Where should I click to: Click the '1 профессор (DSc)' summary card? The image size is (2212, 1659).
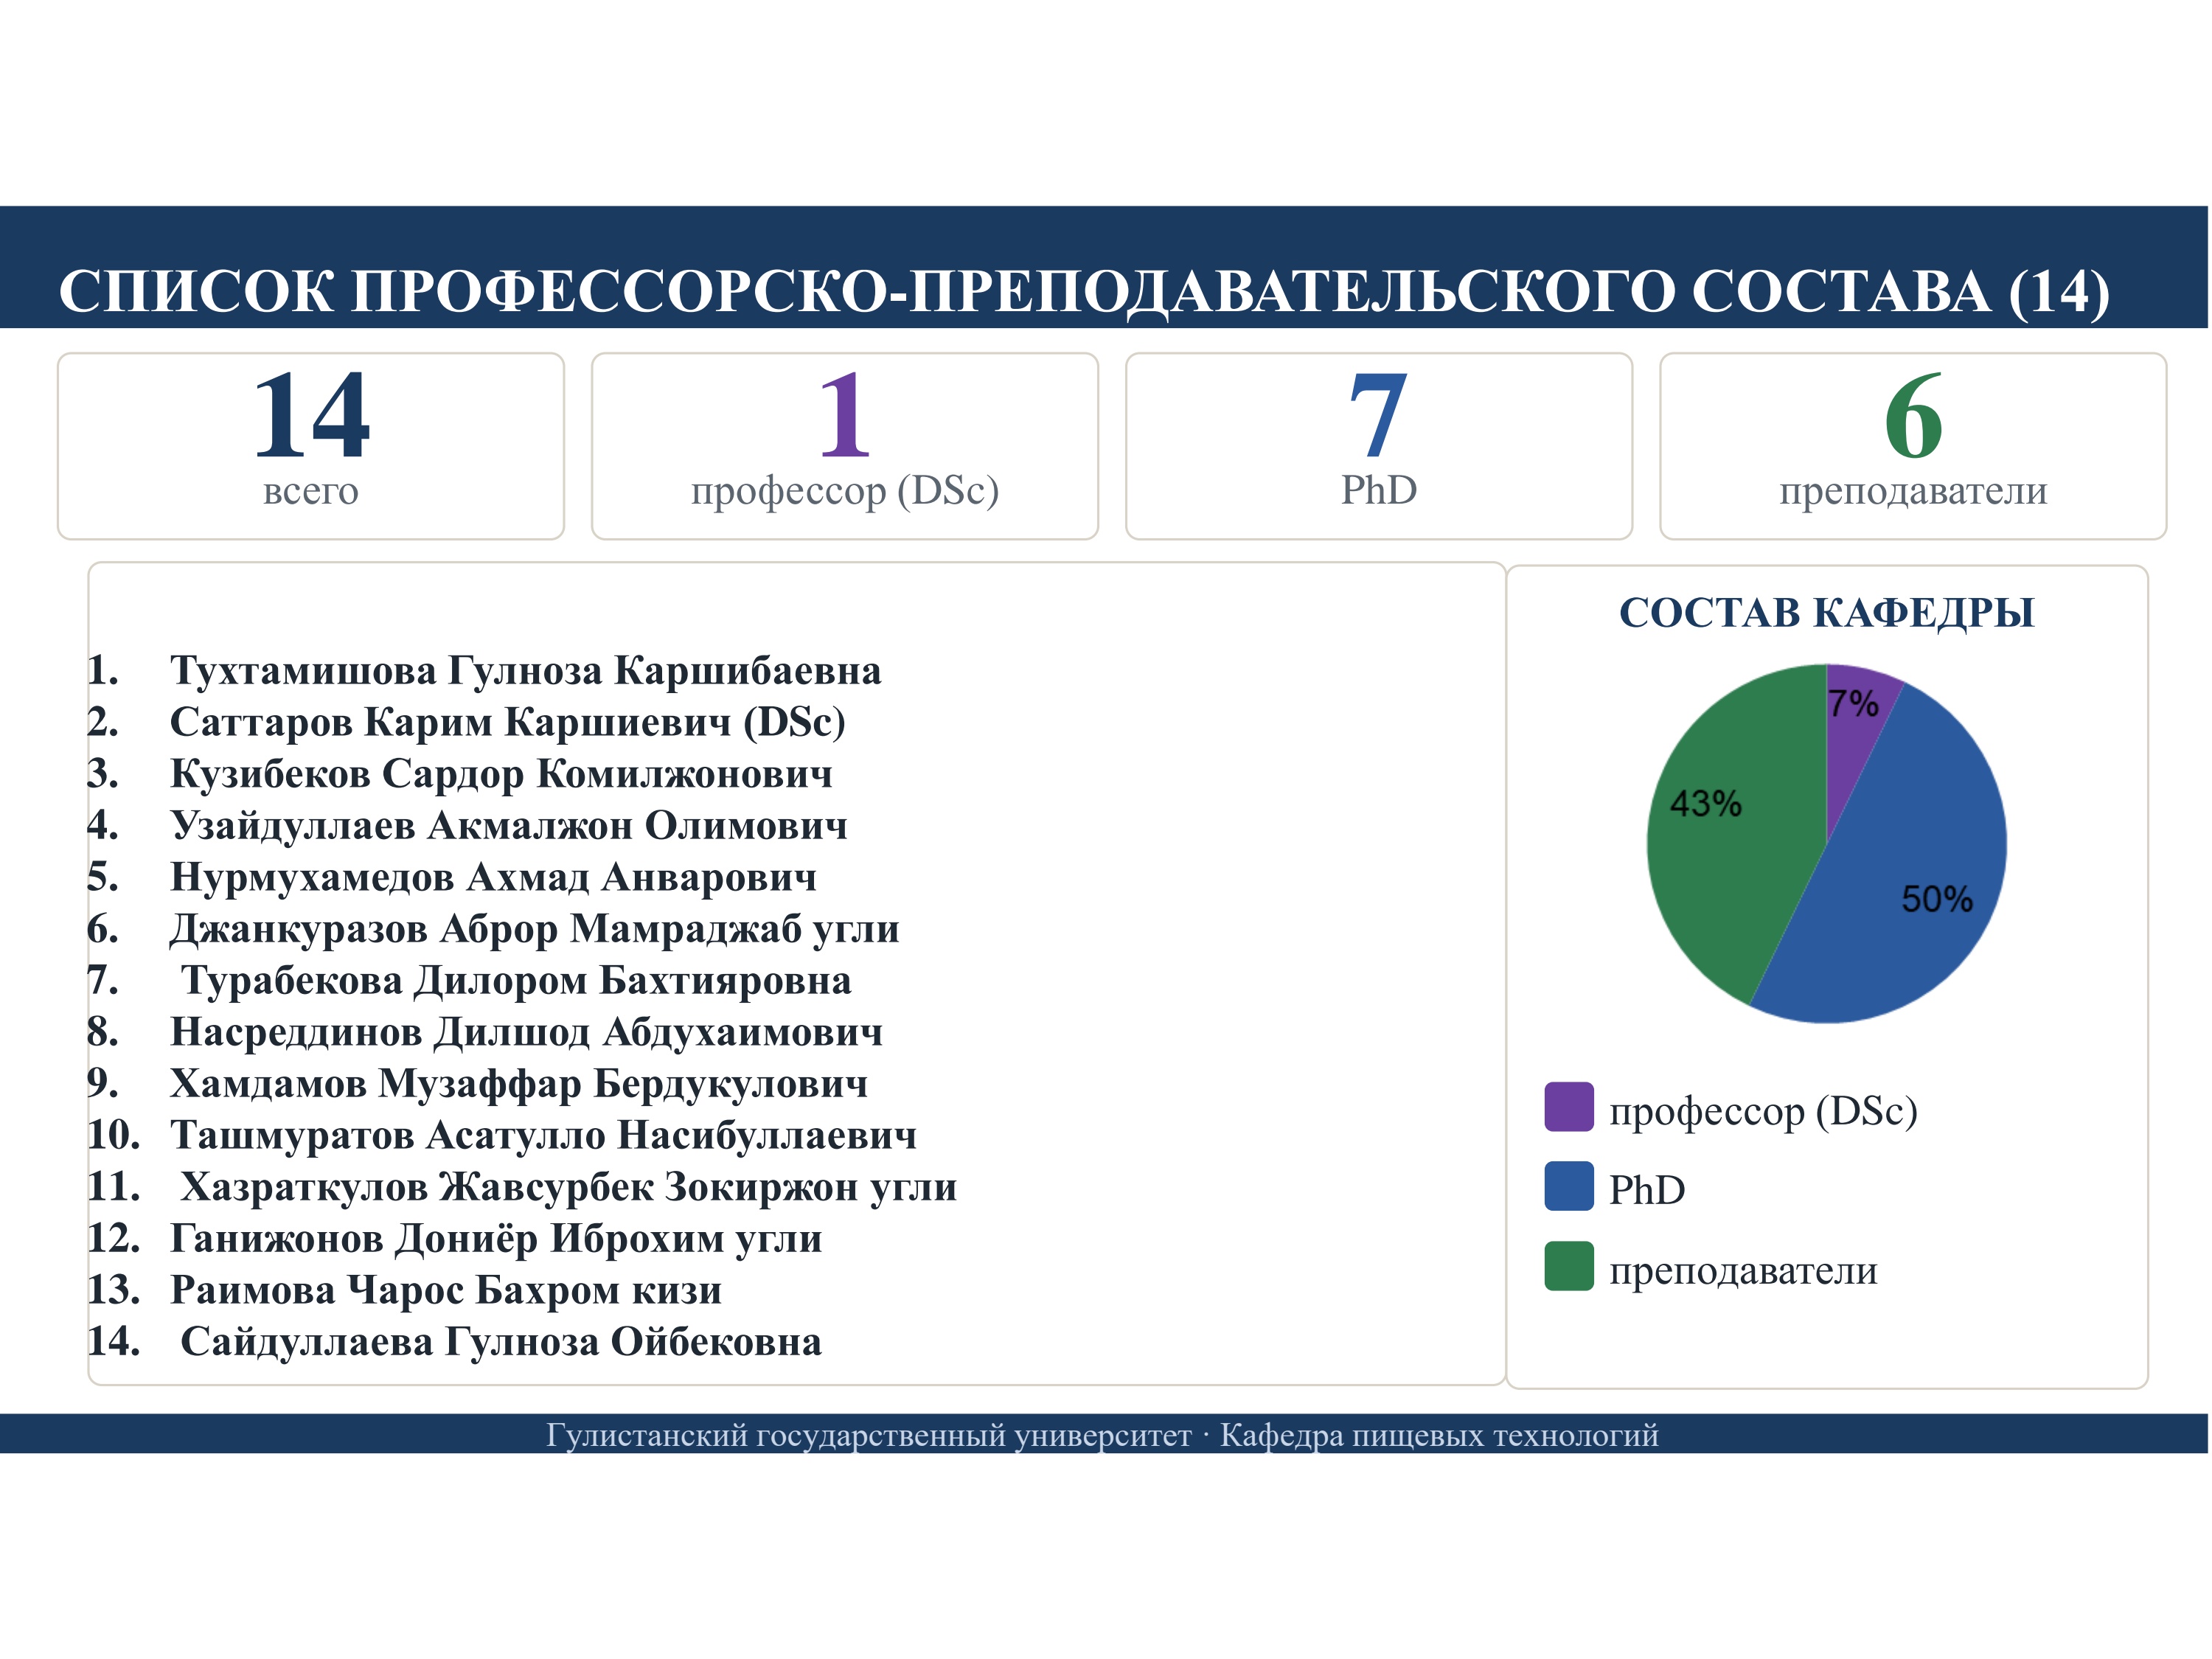tap(845, 446)
